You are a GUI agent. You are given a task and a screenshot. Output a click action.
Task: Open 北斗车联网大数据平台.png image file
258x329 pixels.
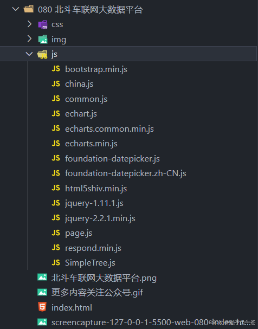(x=104, y=278)
